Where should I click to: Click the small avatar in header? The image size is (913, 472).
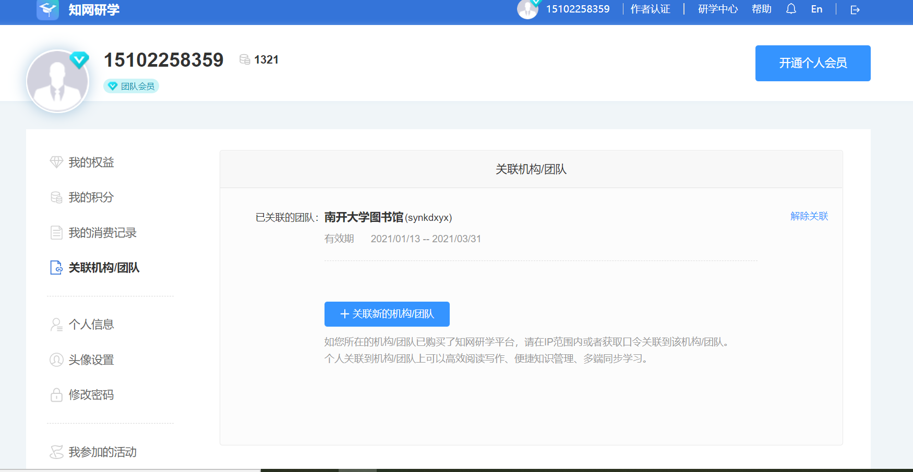pyautogui.click(x=527, y=9)
